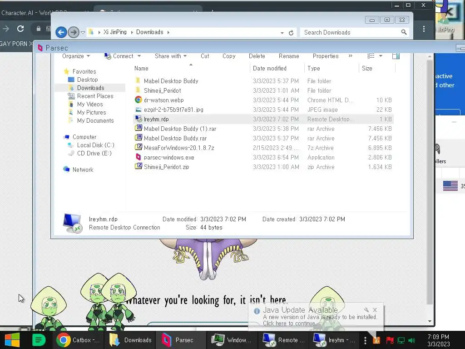Reload the page in Chrome window
Viewport: 465px width, 349px height.
[x=20, y=29]
